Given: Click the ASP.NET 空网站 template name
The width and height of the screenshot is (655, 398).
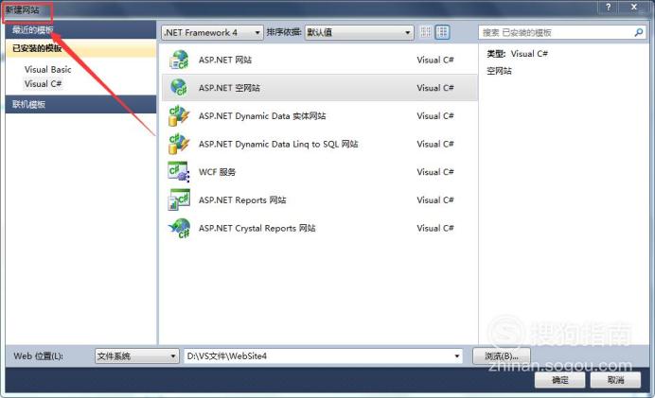Looking at the screenshot, I should click(229, 88).
